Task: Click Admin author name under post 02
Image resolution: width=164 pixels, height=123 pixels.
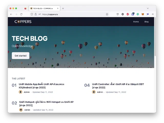Action: pos(27,110)
